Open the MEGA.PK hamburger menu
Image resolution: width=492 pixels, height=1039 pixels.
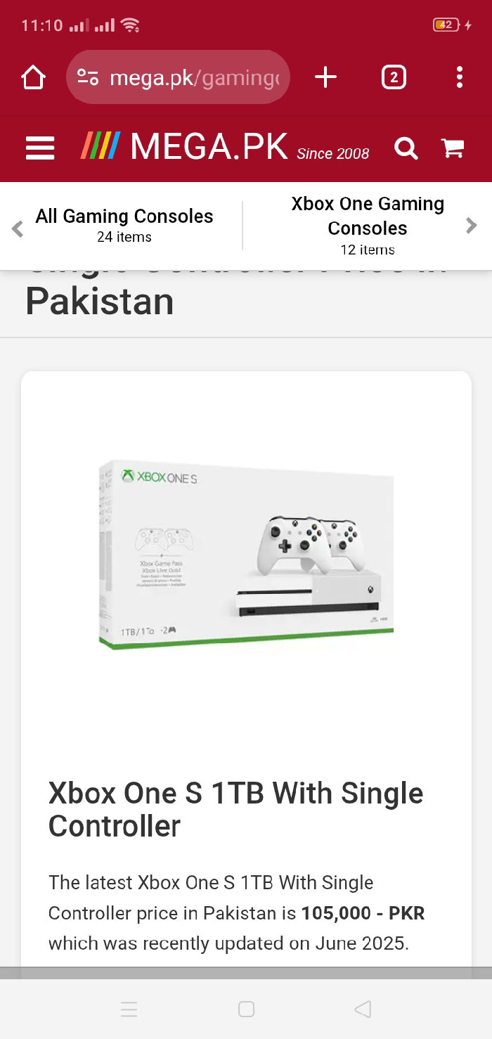(x=40, y=148)
